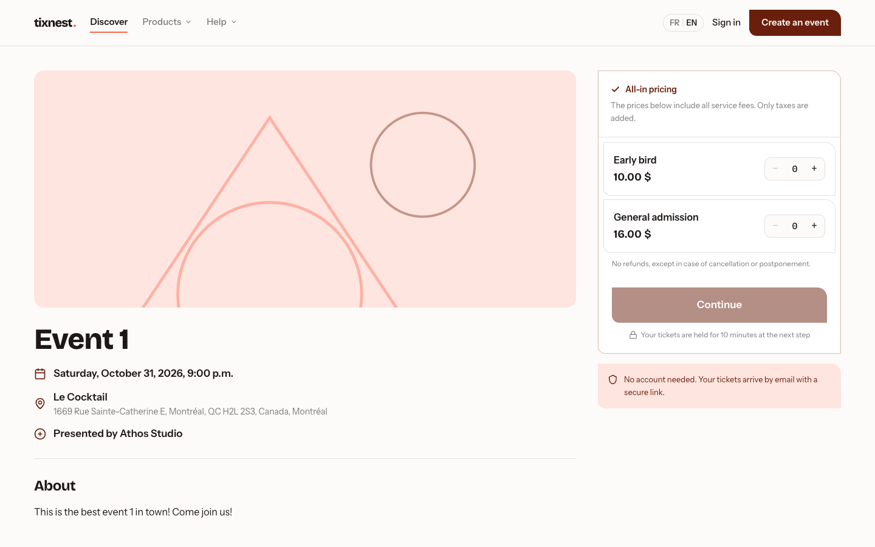Select the General admission 16.00 $ price
This screenshot has width=875, height=547.
point(632,234)
